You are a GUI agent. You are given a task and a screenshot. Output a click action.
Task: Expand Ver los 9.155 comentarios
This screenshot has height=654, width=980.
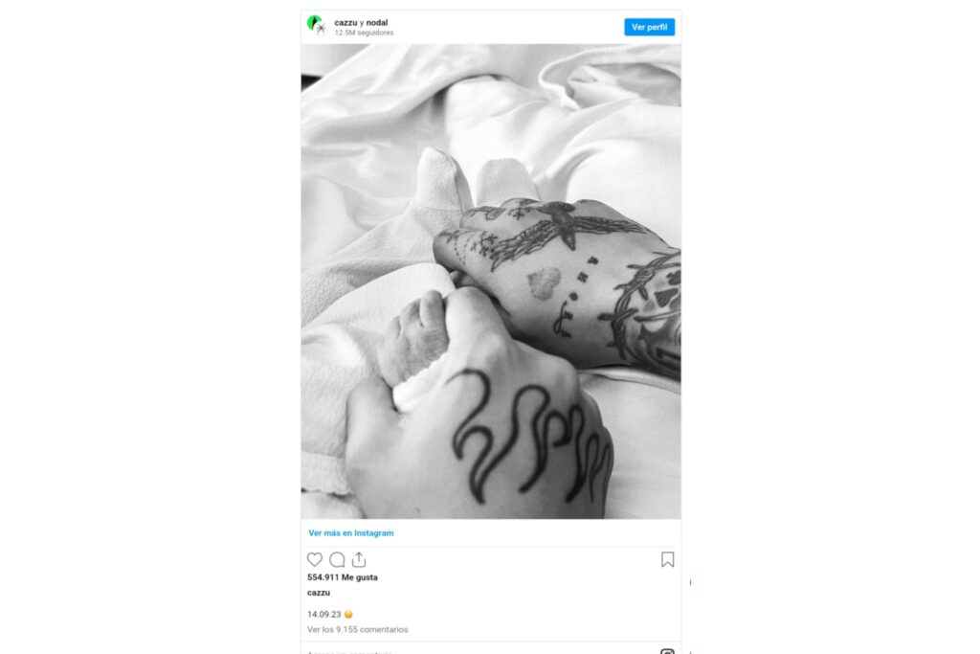point(358,630)
